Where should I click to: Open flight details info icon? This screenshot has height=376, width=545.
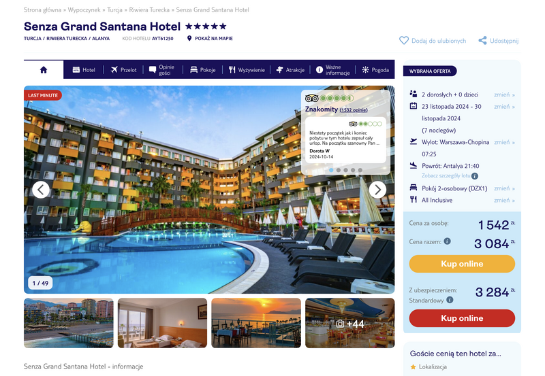tap(474, 176)
